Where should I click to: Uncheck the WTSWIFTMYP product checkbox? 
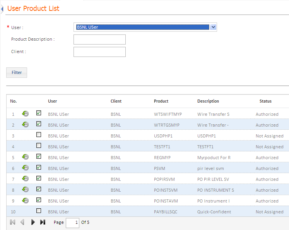pos(39,113)
